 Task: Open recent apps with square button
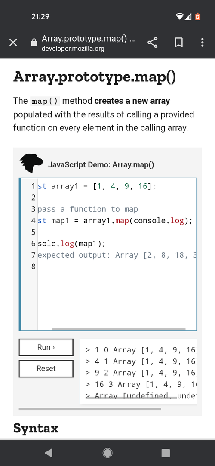pos(166,453)
